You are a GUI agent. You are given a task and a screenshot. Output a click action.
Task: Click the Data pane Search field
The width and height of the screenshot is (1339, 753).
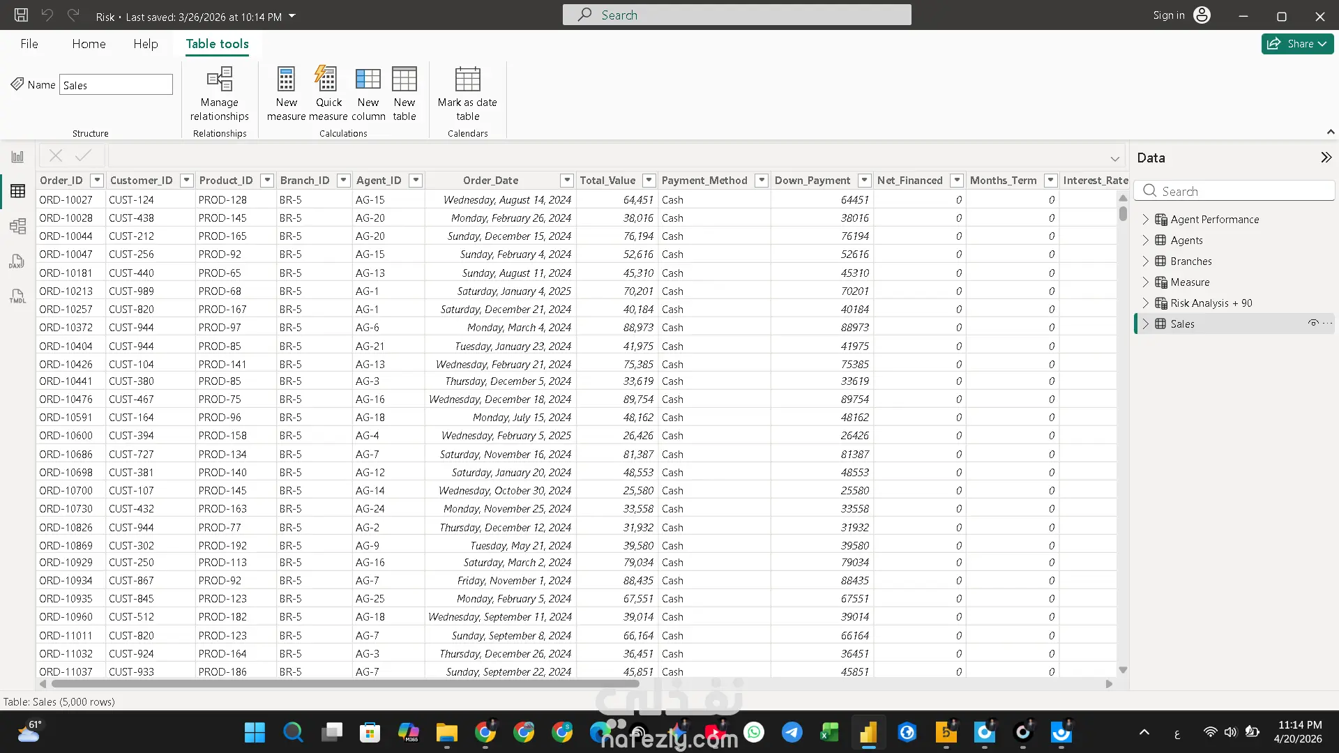pos(1234,191)
